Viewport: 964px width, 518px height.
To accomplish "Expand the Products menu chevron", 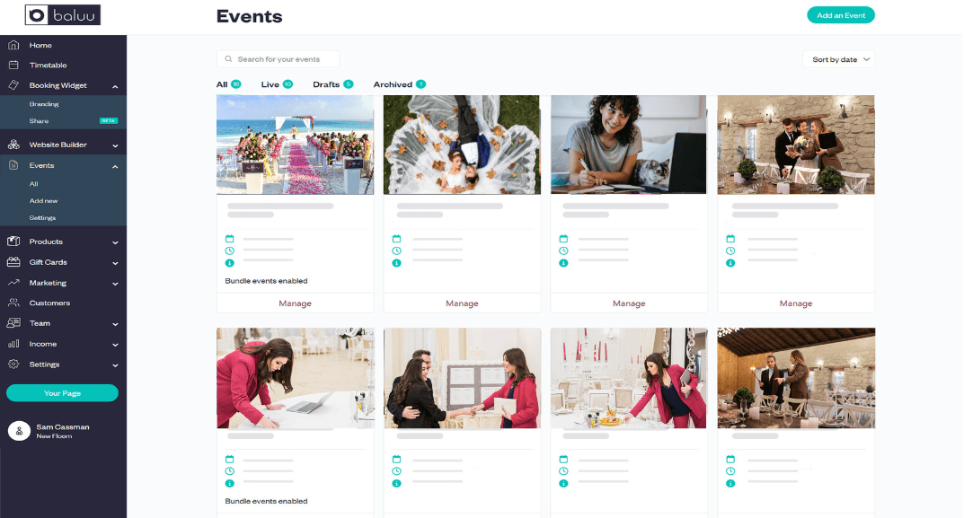I will click(115, 242).
